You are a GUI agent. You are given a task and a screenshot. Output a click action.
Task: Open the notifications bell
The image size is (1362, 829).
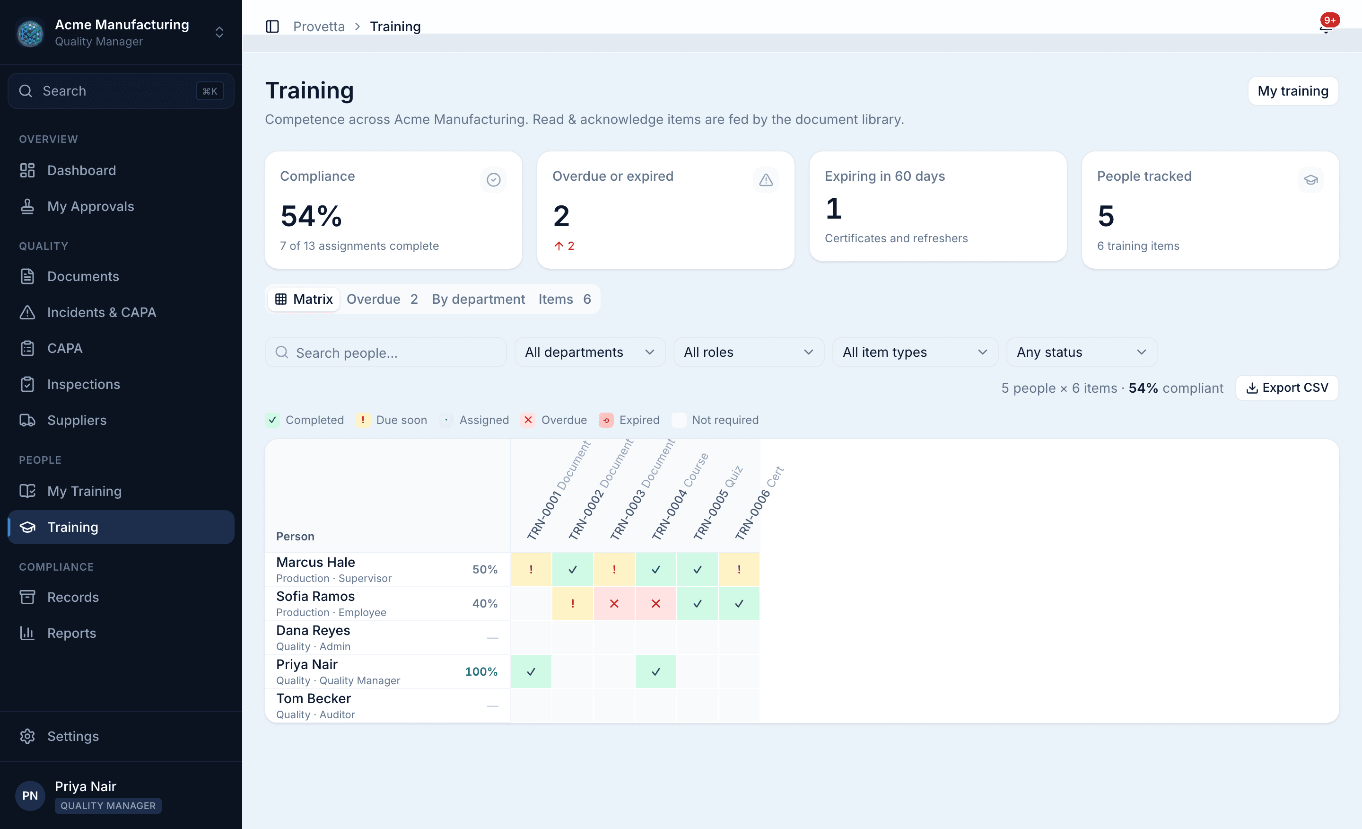(x=1326, y=26)
